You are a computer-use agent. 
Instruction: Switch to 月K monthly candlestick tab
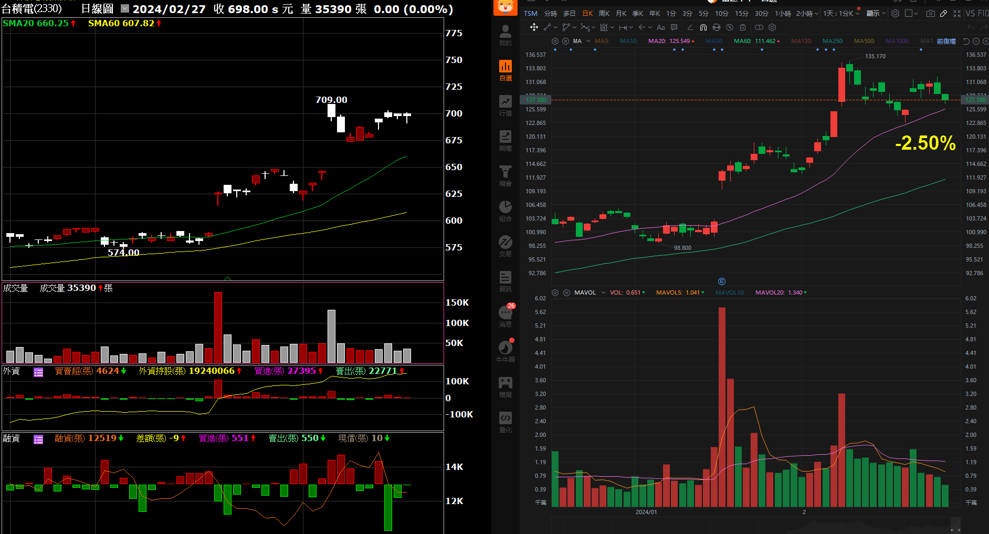point(621,13)
